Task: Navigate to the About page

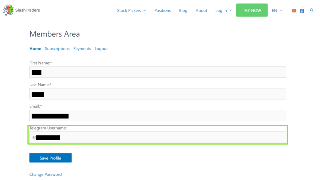Action: click(x=201, y=10)
